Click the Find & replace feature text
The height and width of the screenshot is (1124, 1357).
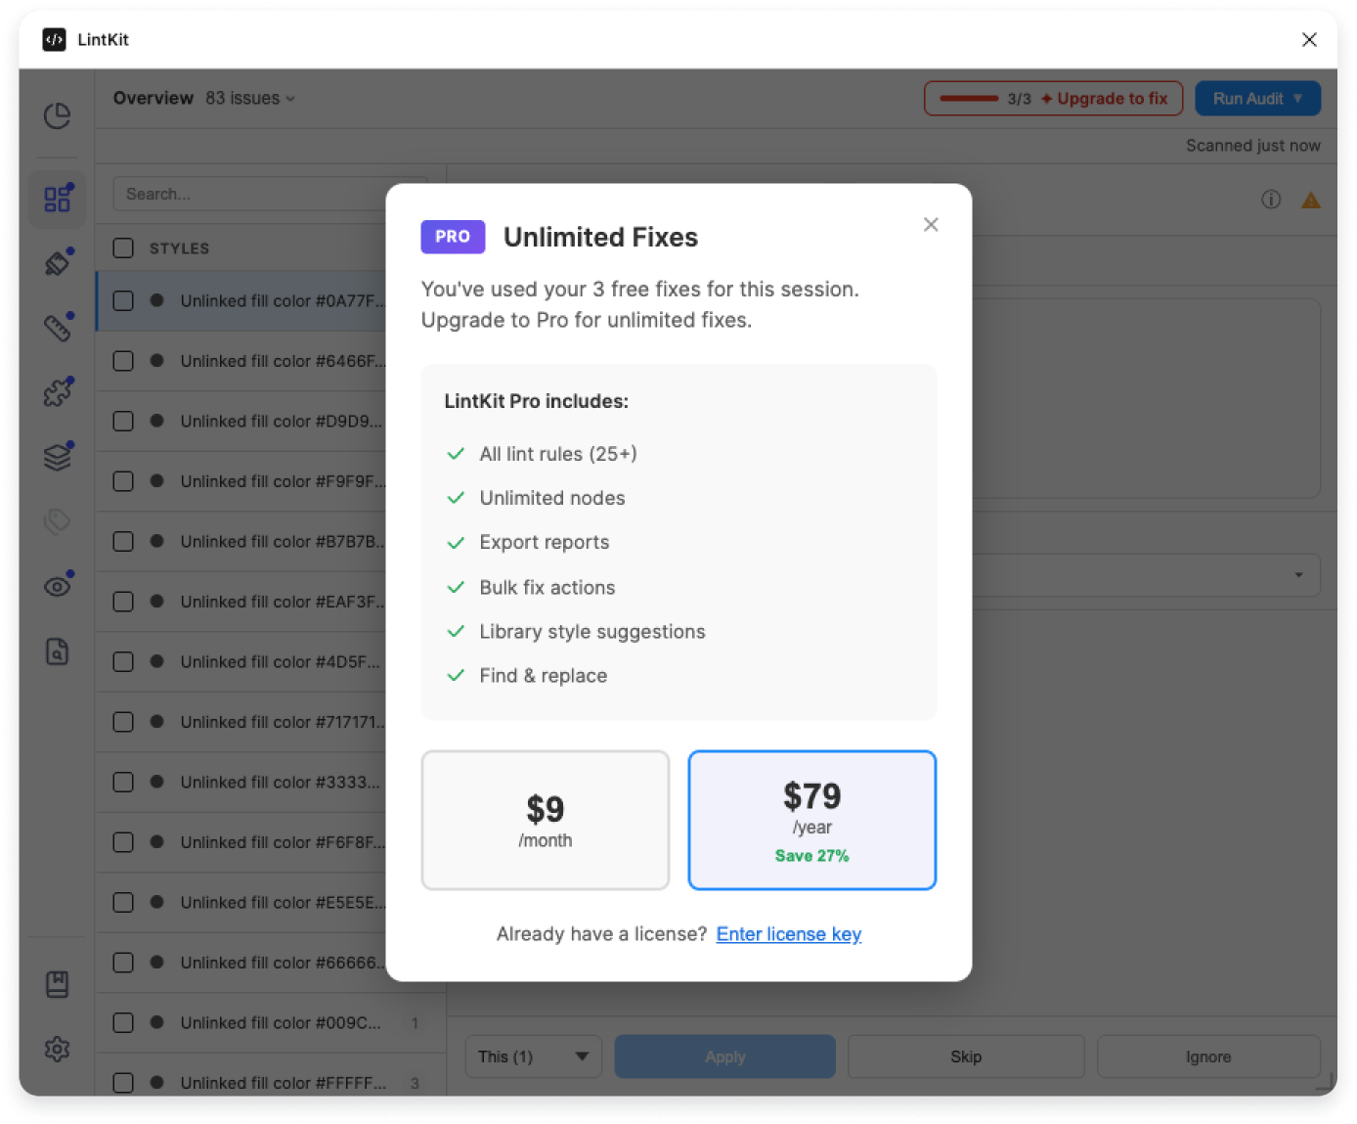[544, 676]
